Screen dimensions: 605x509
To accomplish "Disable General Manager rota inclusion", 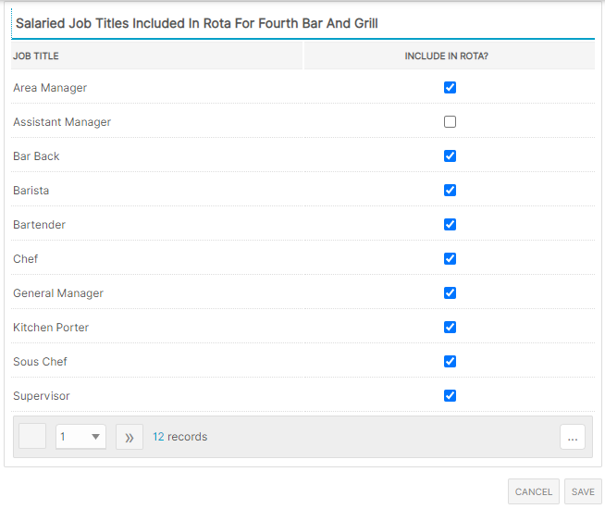I will 450,293.
